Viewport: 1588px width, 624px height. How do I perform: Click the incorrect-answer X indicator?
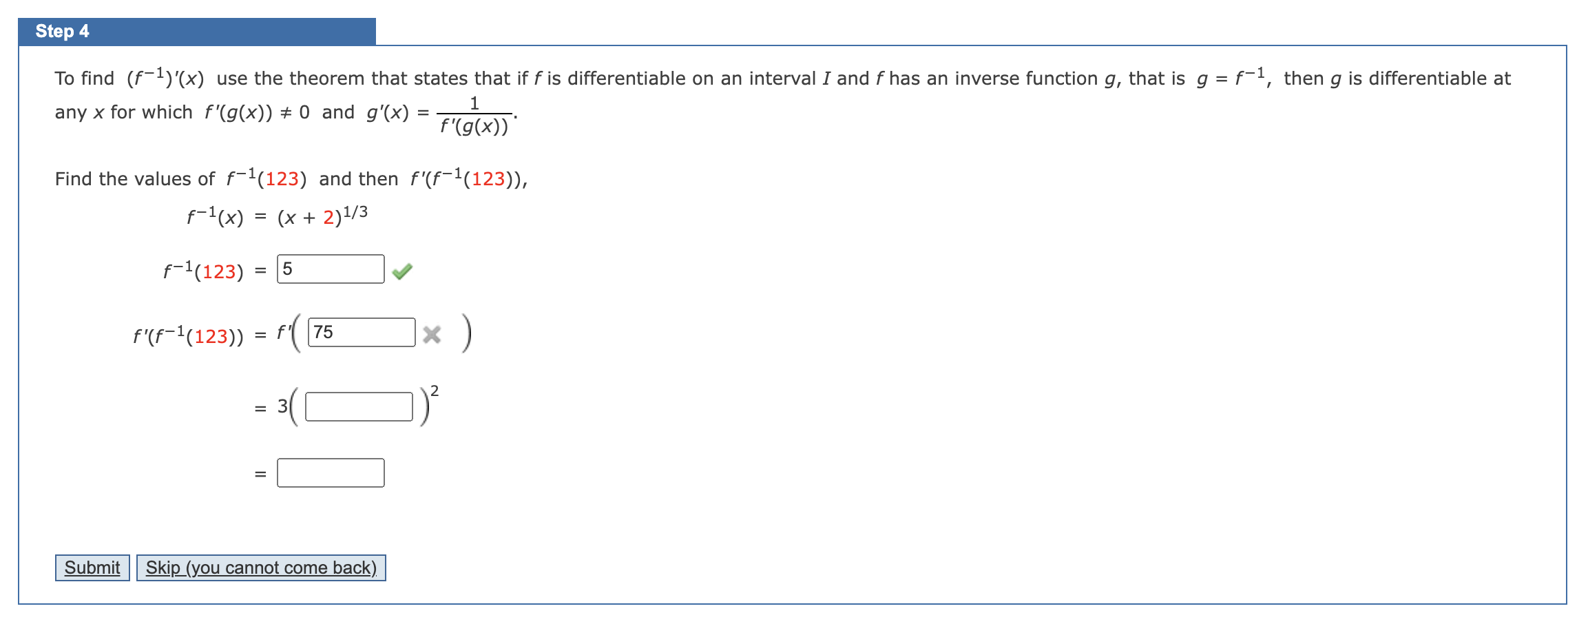[x=432, y=335]
